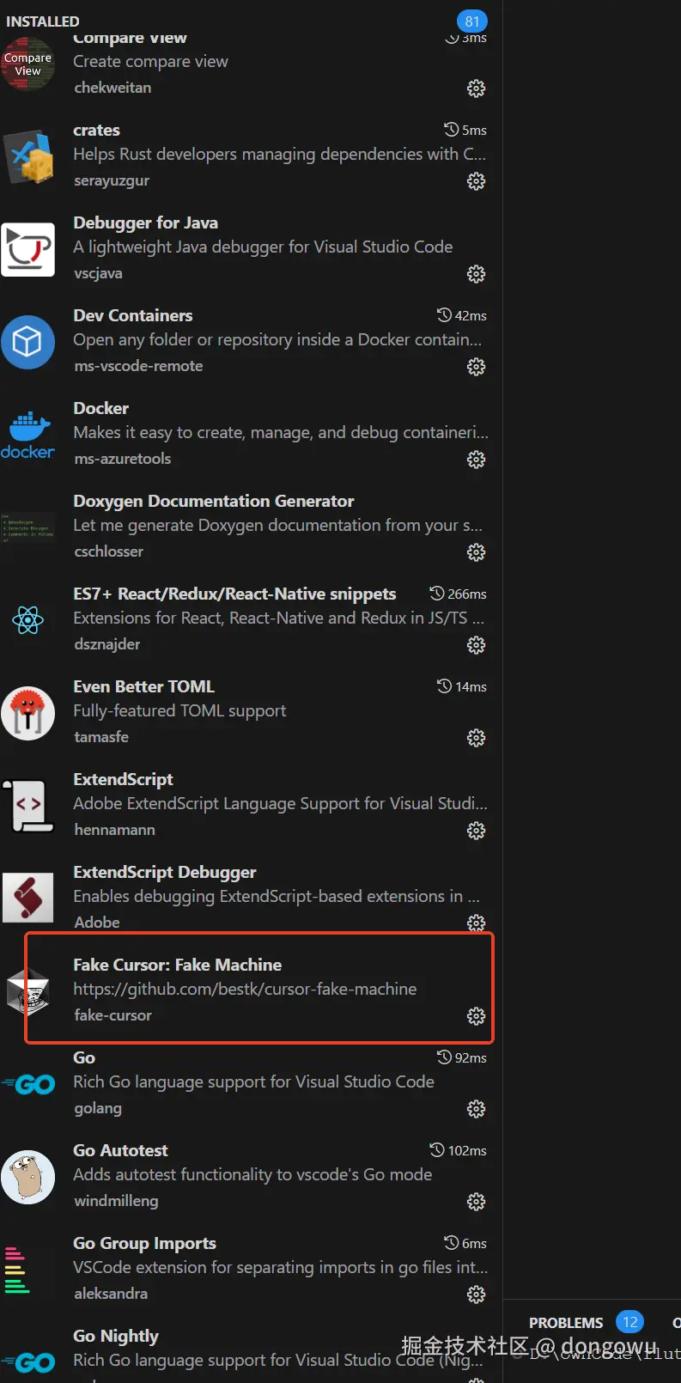Click publisher name vscjava

click(98, 274)
